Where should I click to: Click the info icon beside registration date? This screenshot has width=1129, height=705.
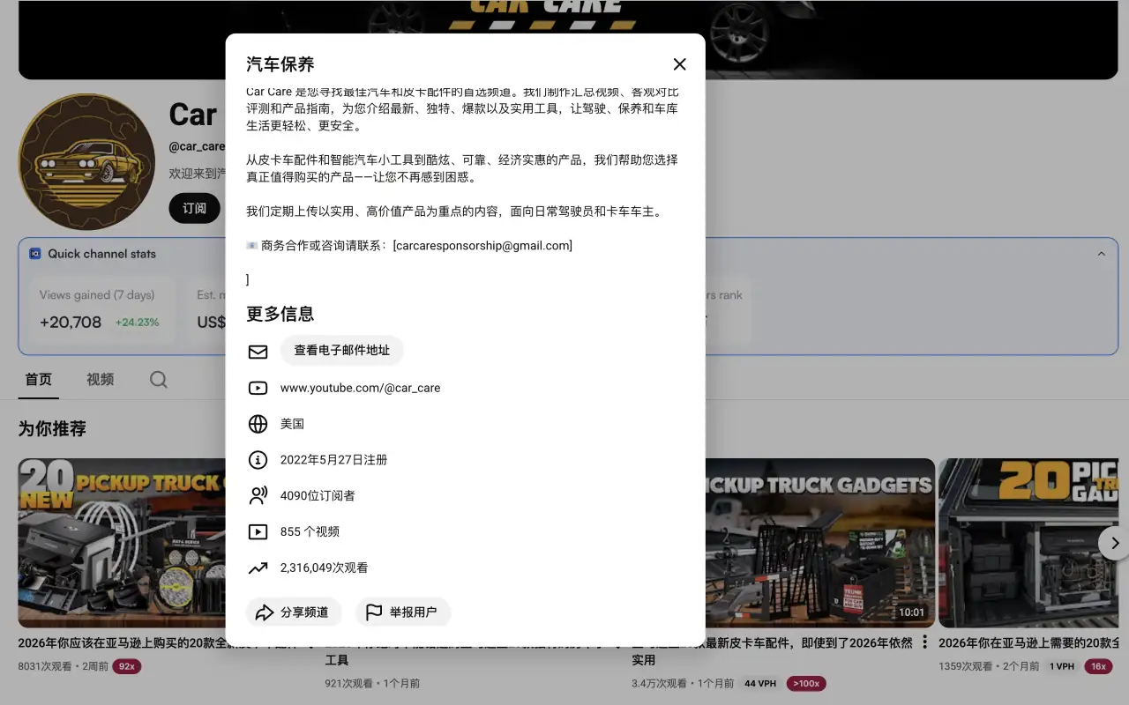point(258,460)
